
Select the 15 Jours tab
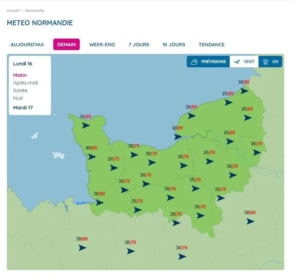click(174, 44)
